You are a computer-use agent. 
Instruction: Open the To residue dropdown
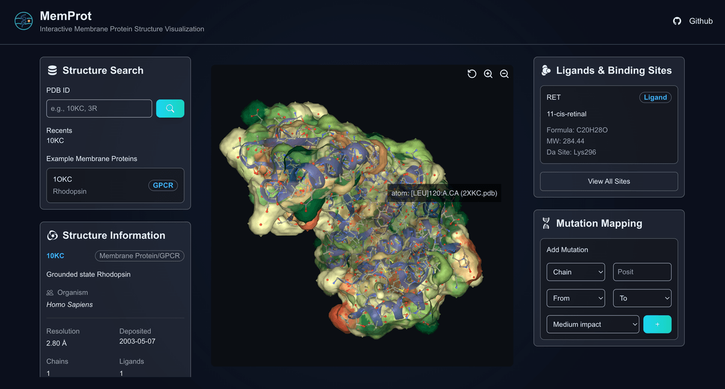pos(642,298)
